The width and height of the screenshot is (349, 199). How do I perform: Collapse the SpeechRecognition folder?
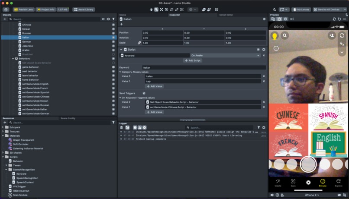(x=6, y=170)
